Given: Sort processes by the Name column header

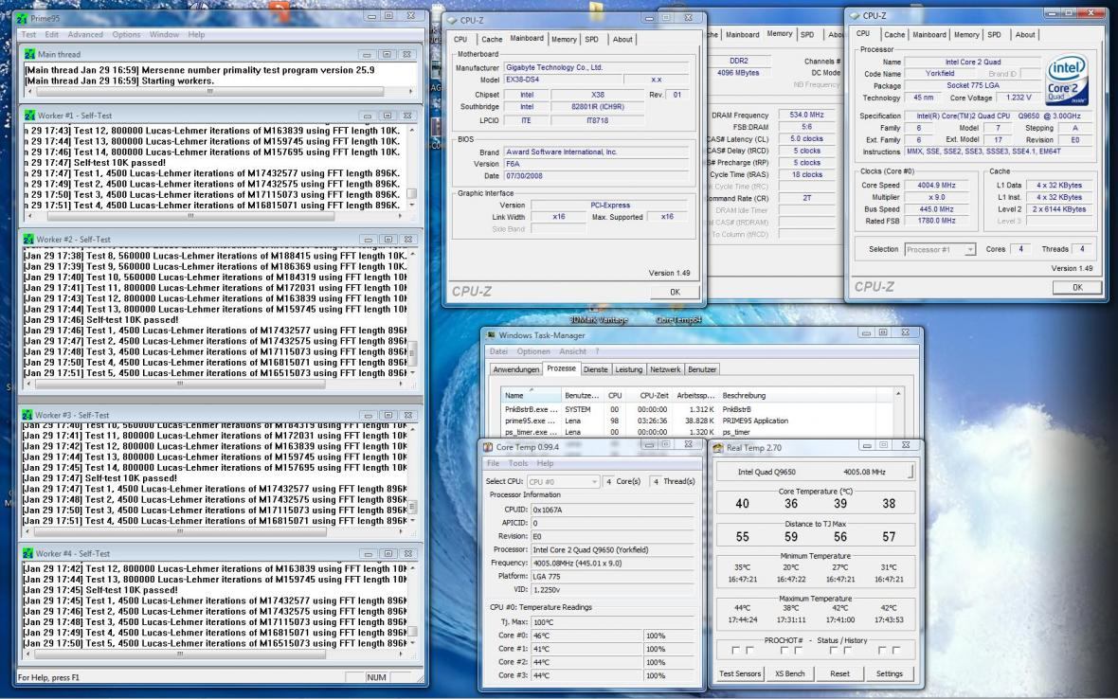Looking at the screenshot, I should (531, 396).
